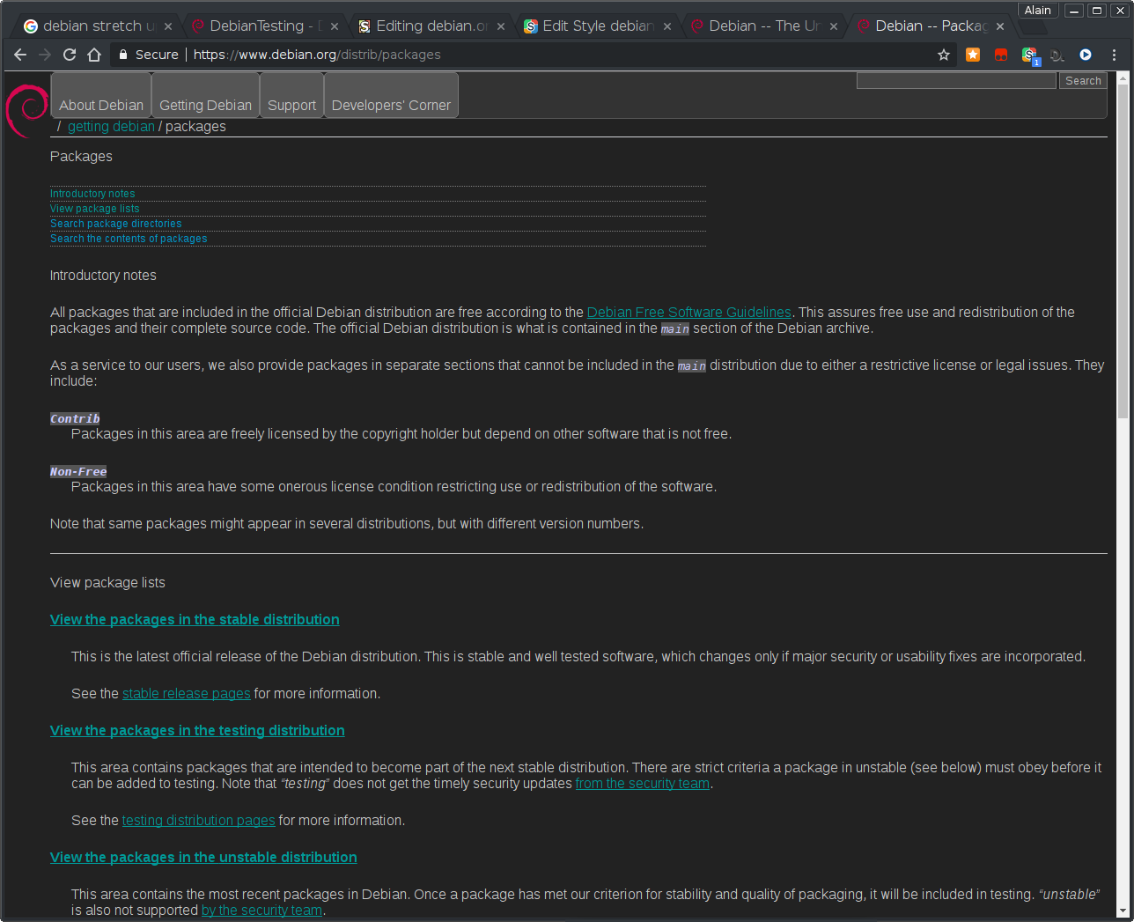
Task: Open the Stylish extension icon with badge 1
Action: (x=1029, y=54)
